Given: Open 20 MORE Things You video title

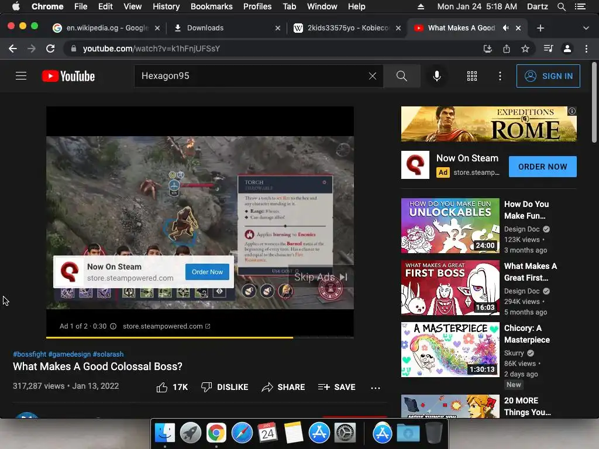Looking at the screenshot, I should [527, 406].
